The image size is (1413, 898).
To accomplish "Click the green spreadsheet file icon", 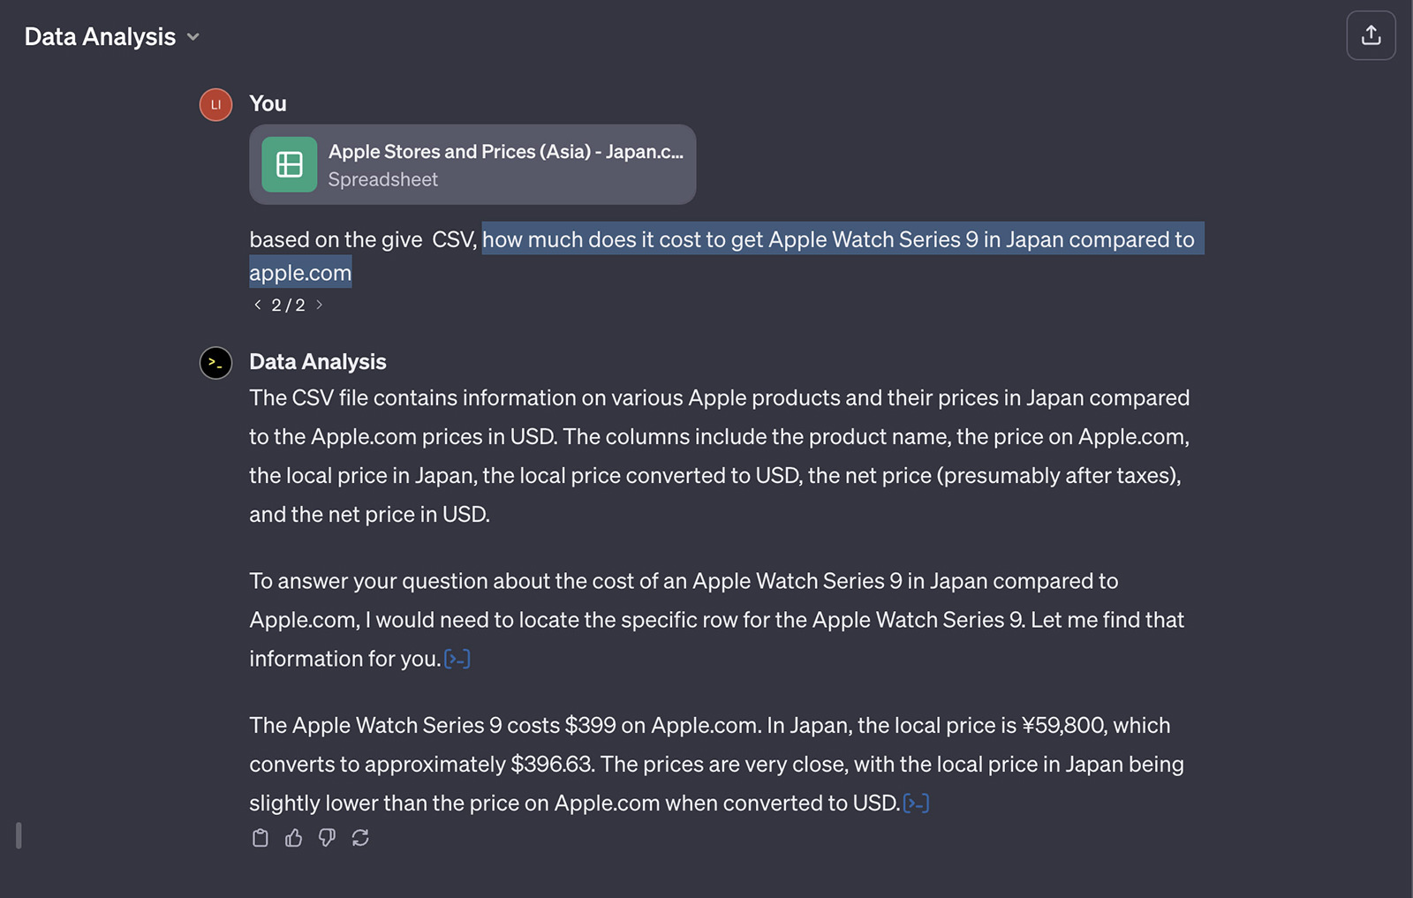I will coord(290,164).
